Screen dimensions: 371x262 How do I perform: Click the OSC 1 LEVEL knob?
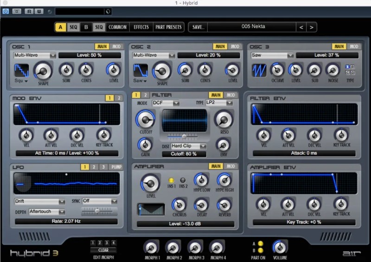pyautogui.click(x=114, y=70)
